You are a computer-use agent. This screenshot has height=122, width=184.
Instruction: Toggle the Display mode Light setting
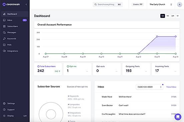tap(25, 116)
